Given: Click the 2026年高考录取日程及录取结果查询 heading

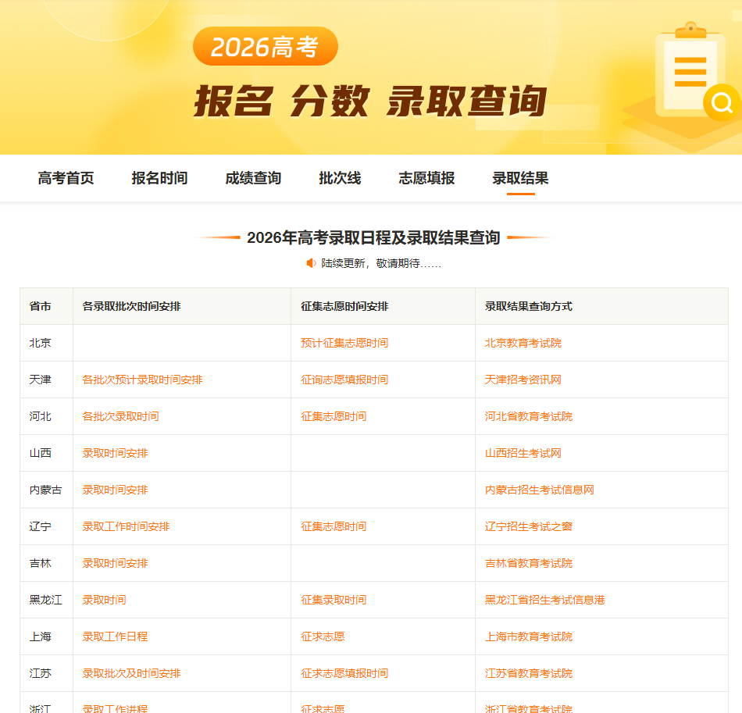Looking at the screenshot, I should click(x=373, y=237).
